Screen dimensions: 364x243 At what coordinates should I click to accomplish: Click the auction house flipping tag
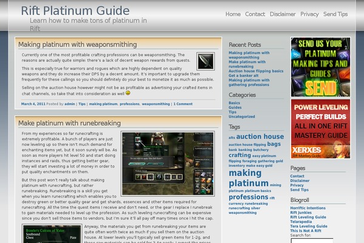pyautogui.click(x=247, y=145)
